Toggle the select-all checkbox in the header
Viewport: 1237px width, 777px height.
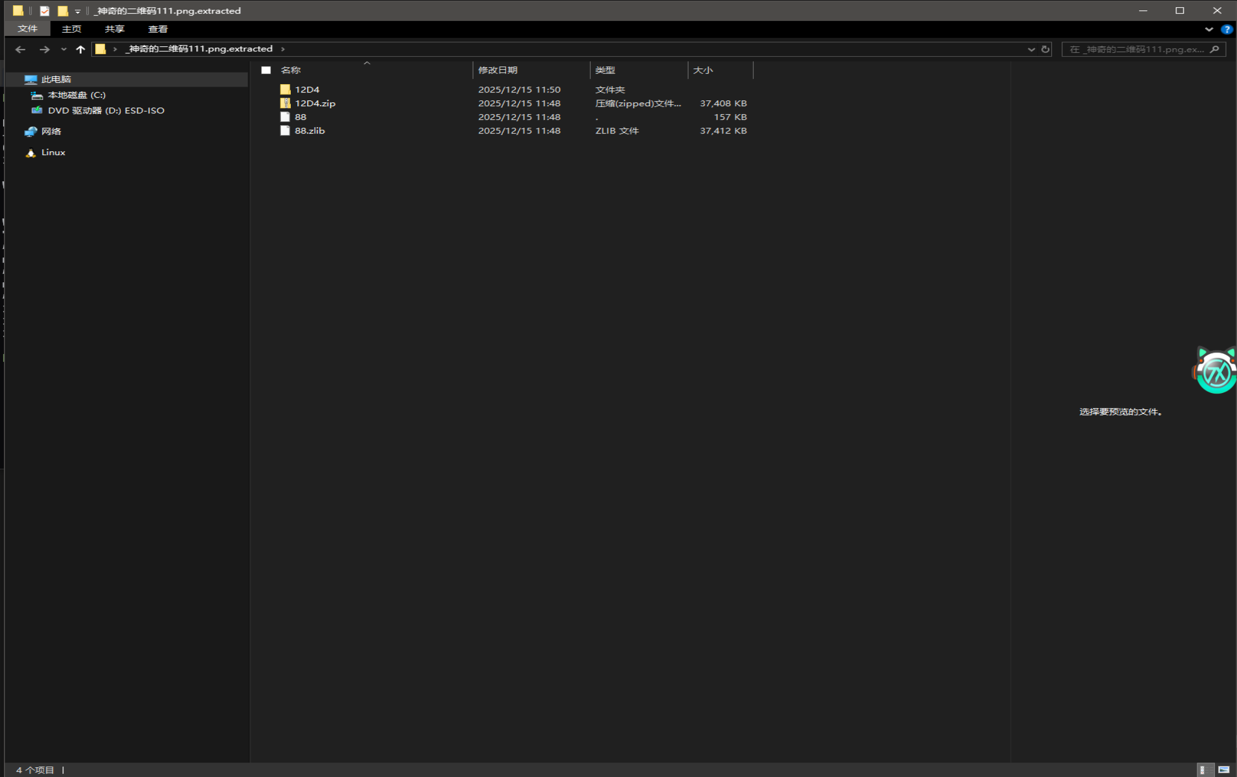(266, 70)
